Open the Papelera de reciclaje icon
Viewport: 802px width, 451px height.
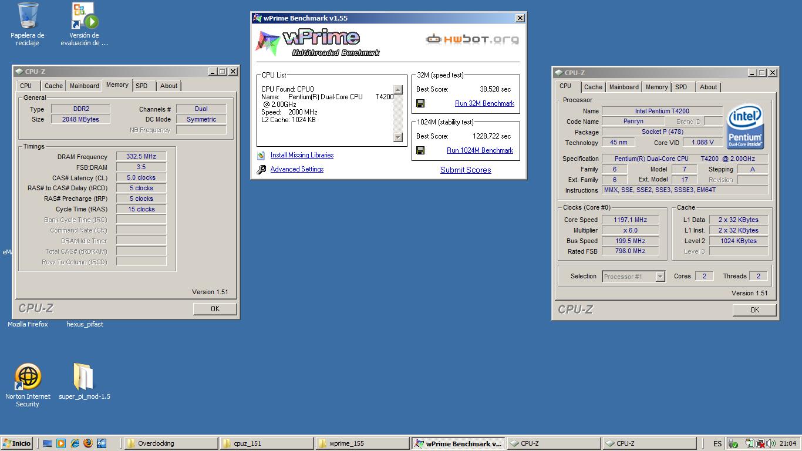[x=28, y=16]
